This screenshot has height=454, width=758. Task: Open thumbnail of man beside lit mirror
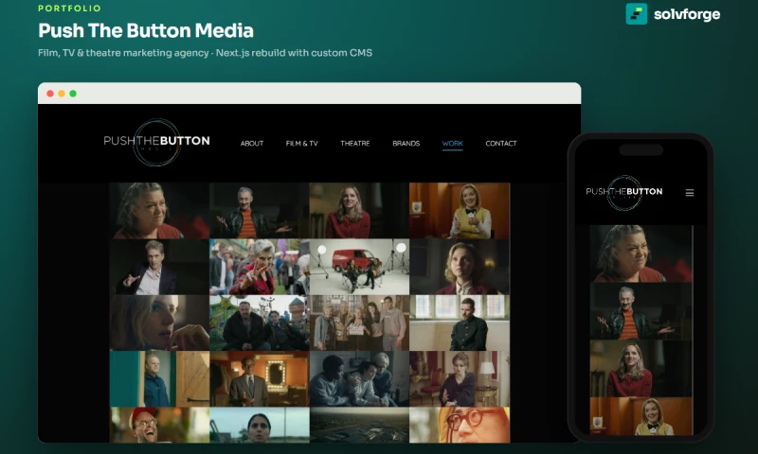pos(260,378)
